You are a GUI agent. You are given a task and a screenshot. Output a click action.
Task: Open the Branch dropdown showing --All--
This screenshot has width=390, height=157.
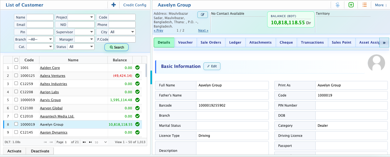[40, 39]
